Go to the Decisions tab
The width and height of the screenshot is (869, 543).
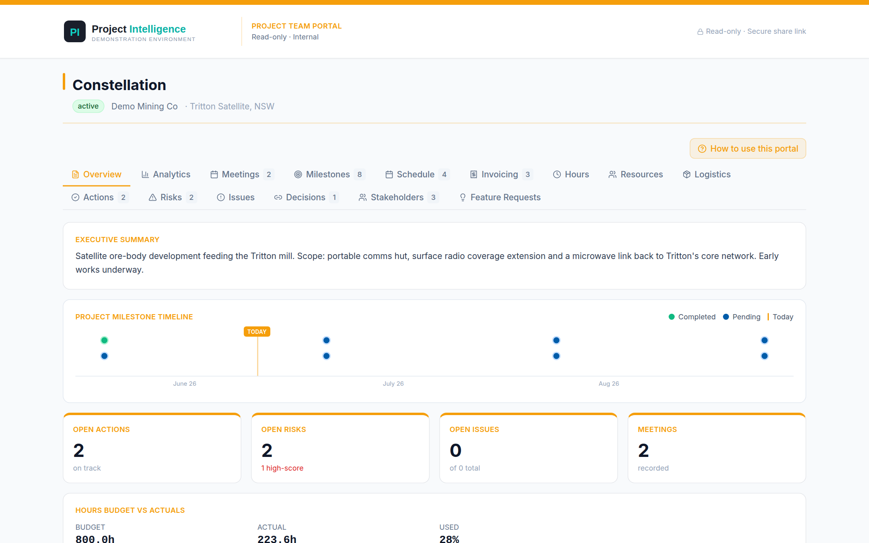click(x=306, y=197)
